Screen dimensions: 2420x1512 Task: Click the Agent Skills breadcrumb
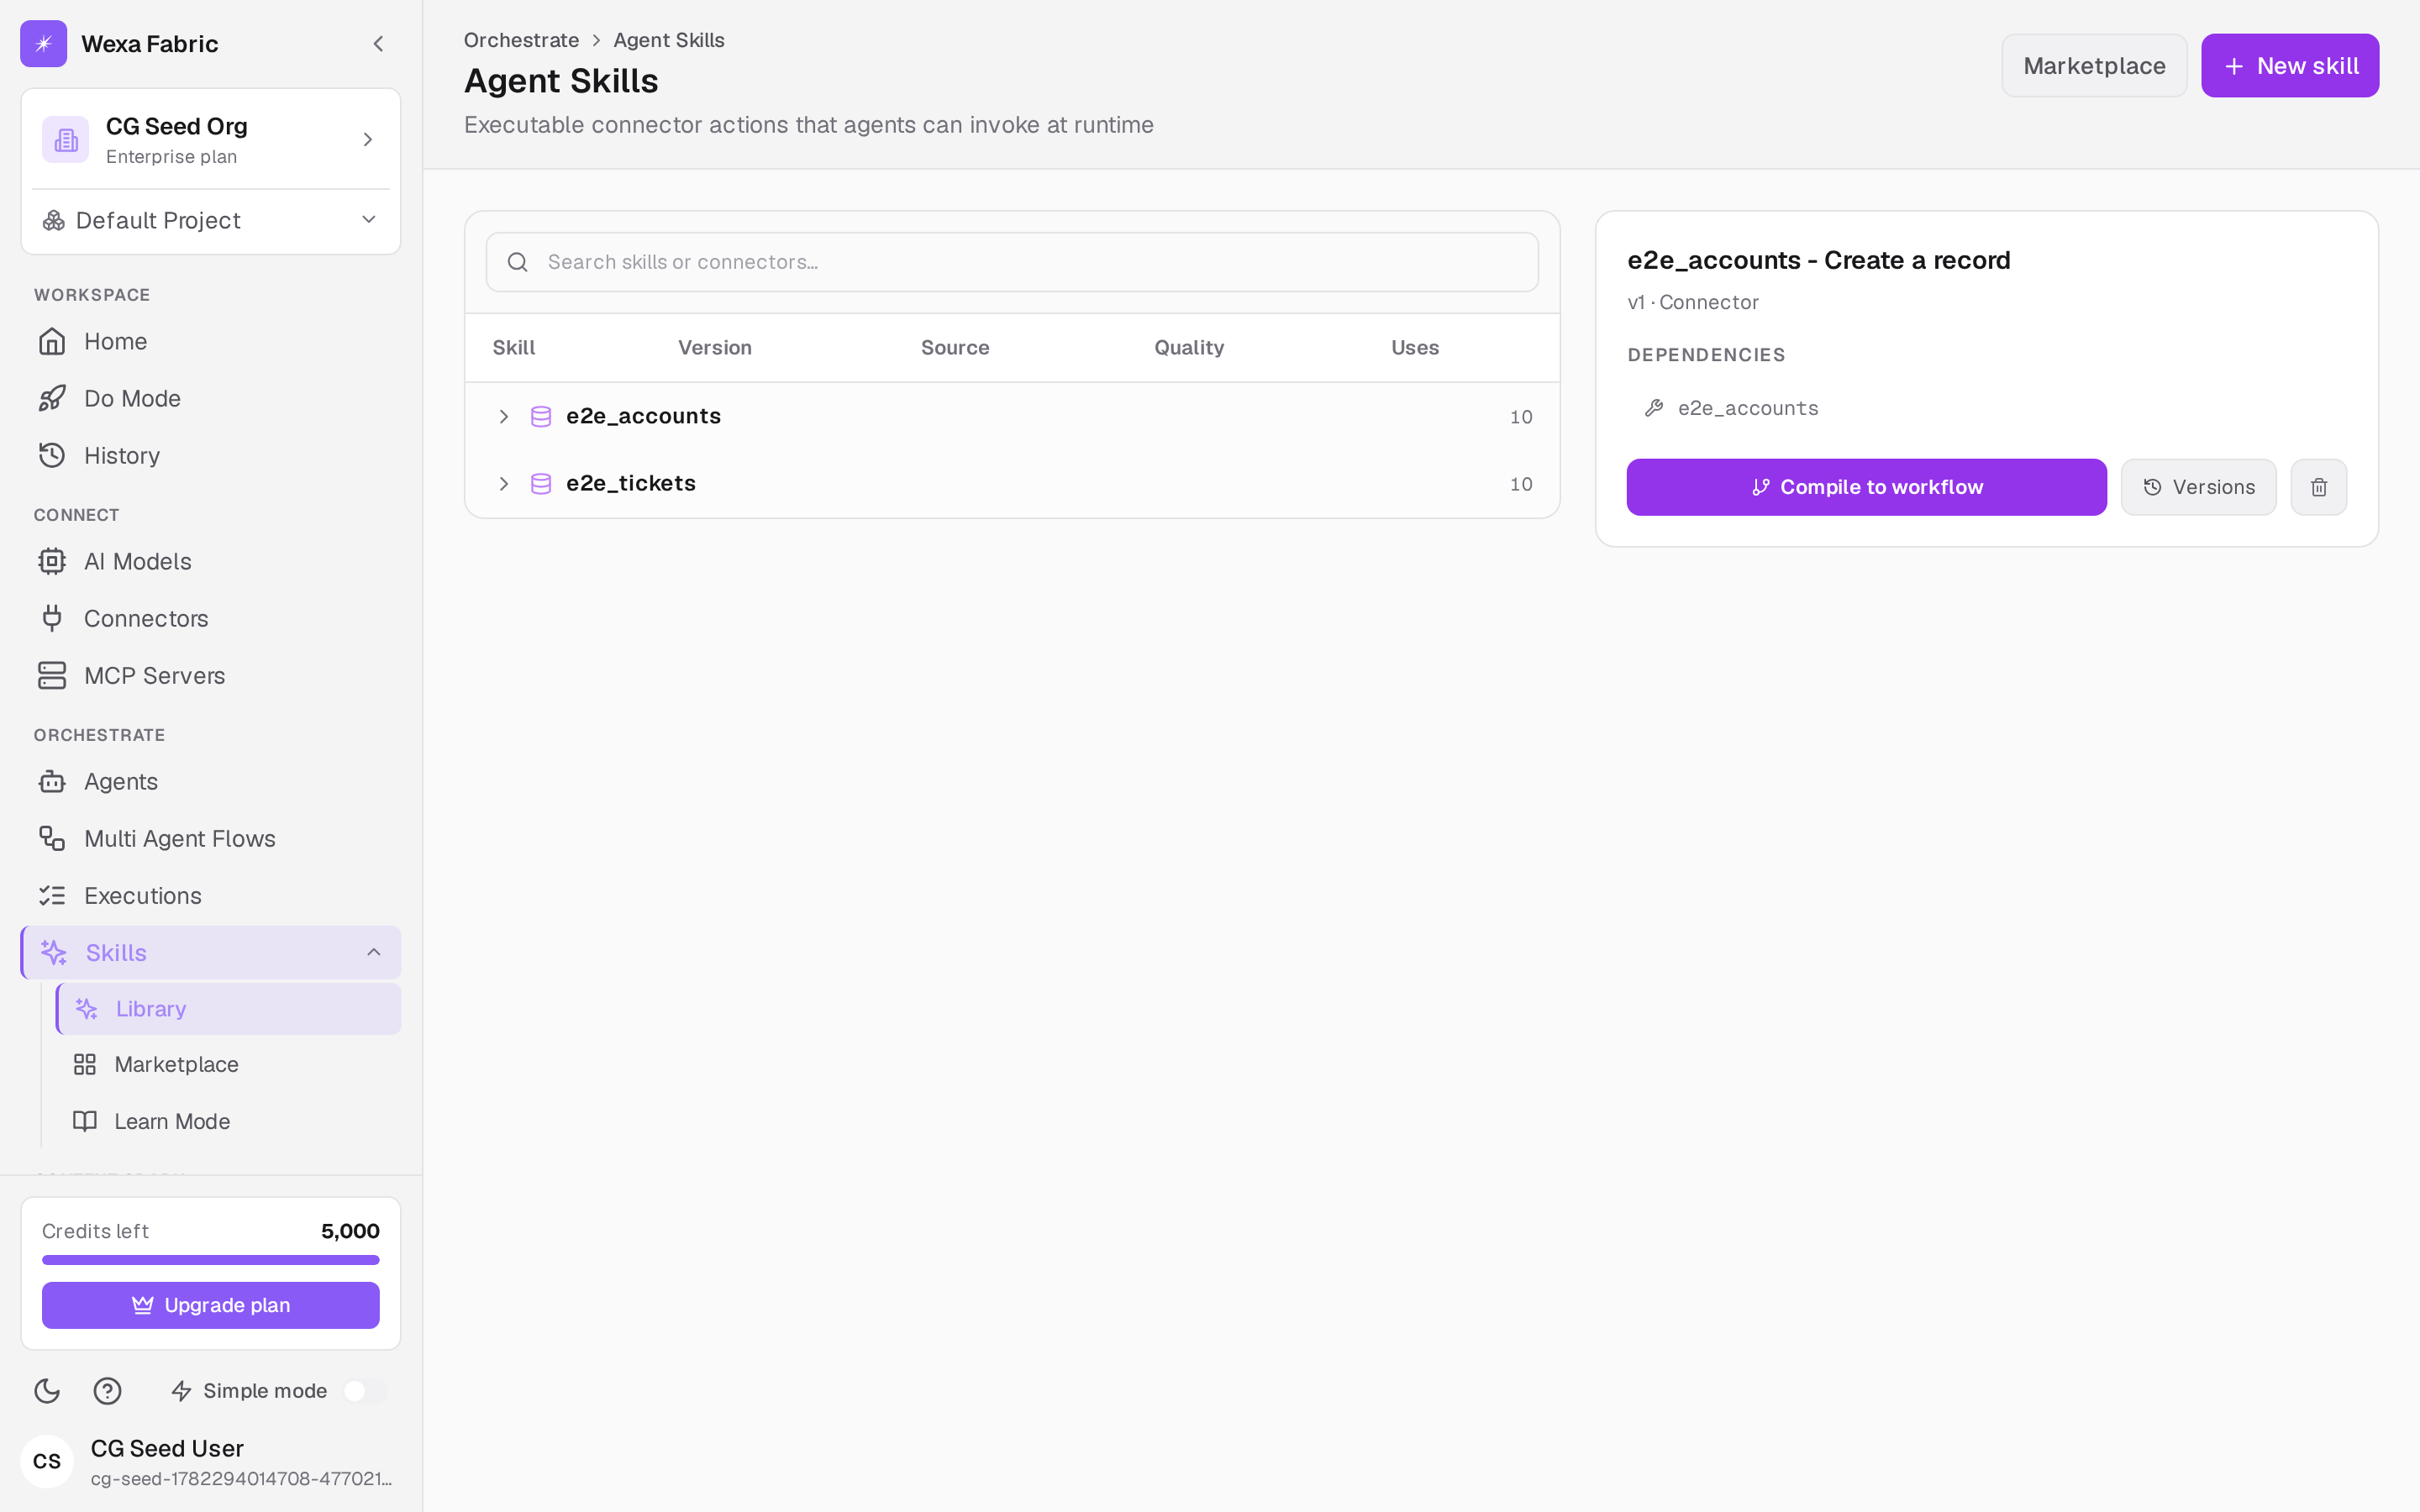coord(669,40)
